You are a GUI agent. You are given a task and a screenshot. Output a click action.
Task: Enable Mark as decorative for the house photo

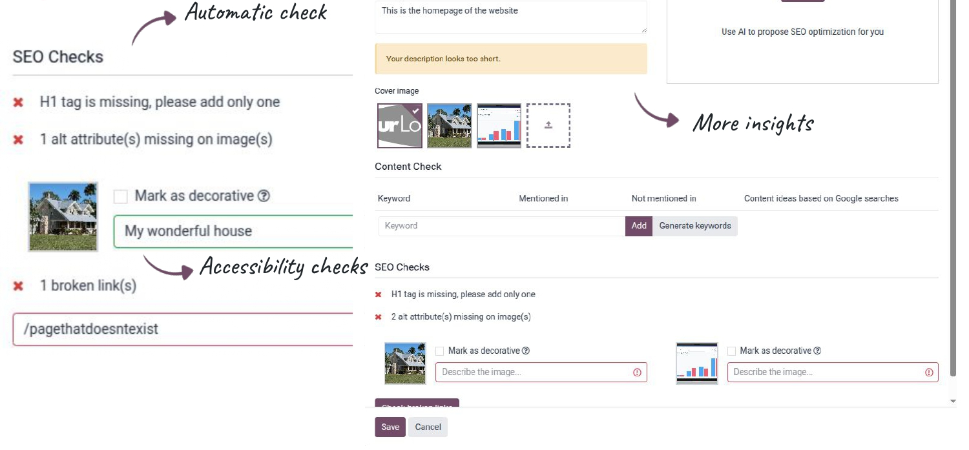click(x=439, y=351)
